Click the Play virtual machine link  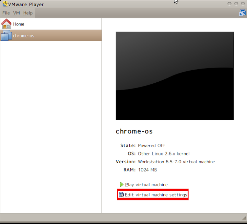coord(146,185)
